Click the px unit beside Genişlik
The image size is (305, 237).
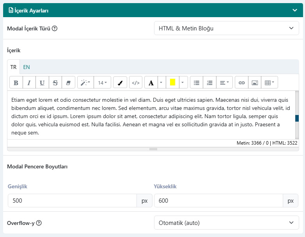point(145,200)
